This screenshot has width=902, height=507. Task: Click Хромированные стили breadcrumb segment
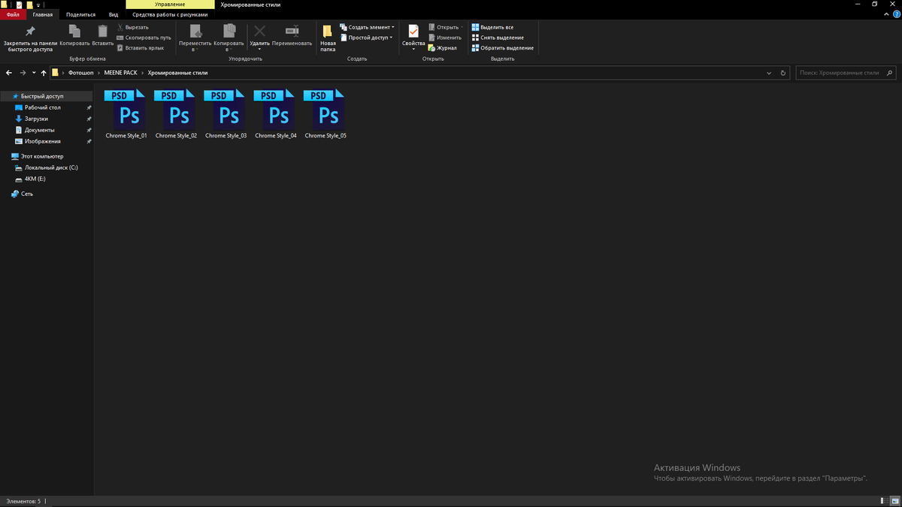[177, 73]
